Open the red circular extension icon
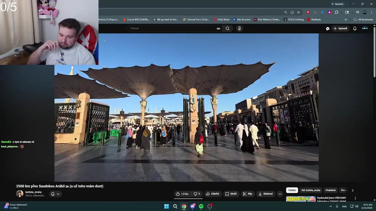 [x=308, y=12]
